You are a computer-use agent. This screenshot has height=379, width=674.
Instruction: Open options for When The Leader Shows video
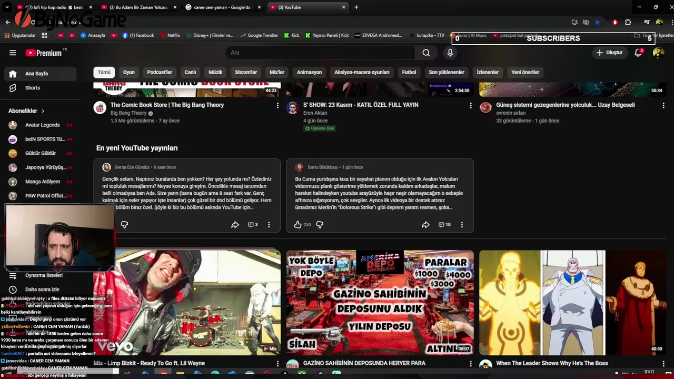pyautogui.click(x=663, y=364)
